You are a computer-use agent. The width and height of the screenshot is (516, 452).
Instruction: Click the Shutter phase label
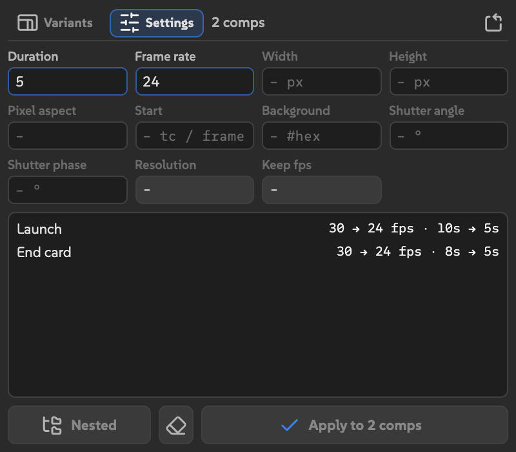pyautogui.click(x=47, y=165)
